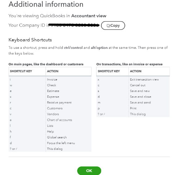Viewport: 178px width, 175px height.
Task: Click the redacted Company ID number
Action: (x=74, y=25)
